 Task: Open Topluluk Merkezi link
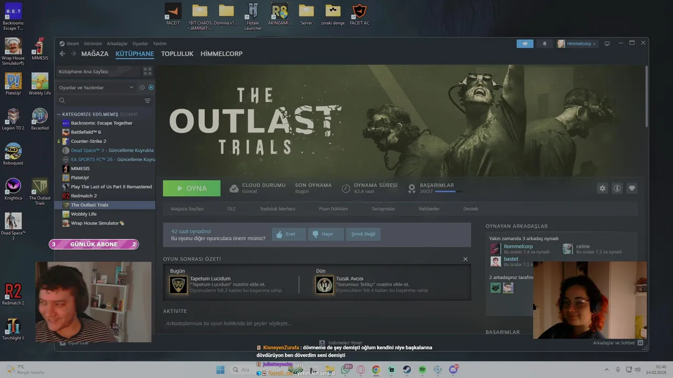[x=278, y=209]
